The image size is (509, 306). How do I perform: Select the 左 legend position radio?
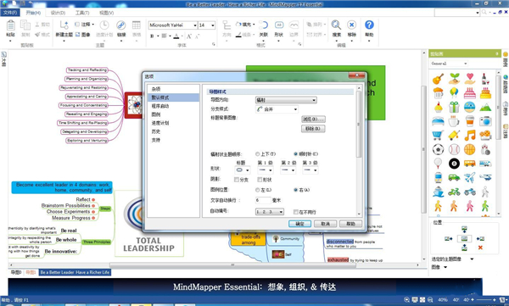[x=257, y=190]
